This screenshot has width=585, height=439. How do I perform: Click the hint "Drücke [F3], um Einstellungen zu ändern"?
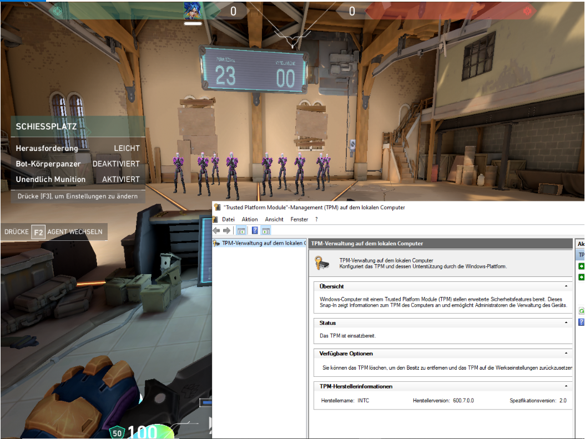pyautogui.click(x=78, y=196)
